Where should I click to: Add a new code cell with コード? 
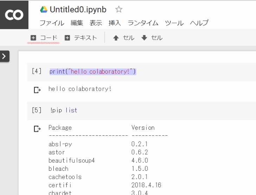44,38
